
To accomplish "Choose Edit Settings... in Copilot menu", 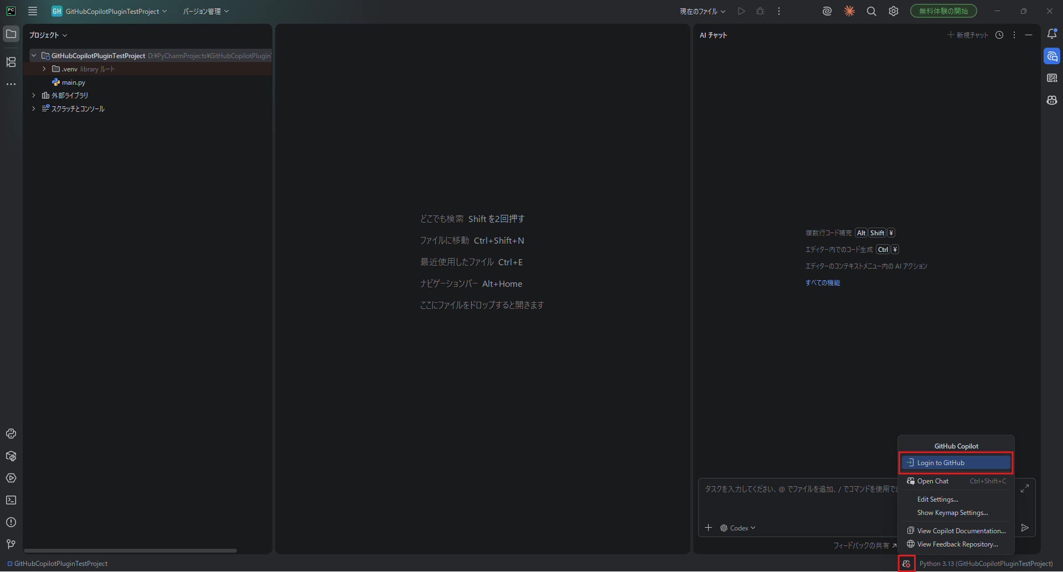I will point(937,499).
